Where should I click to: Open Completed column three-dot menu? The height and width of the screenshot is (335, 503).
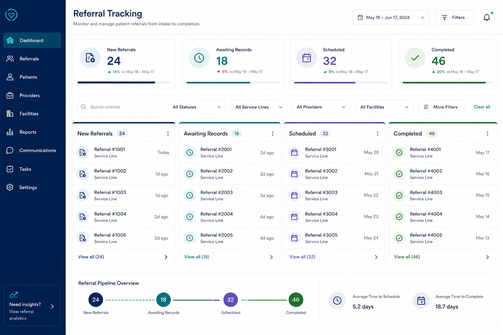487,133
